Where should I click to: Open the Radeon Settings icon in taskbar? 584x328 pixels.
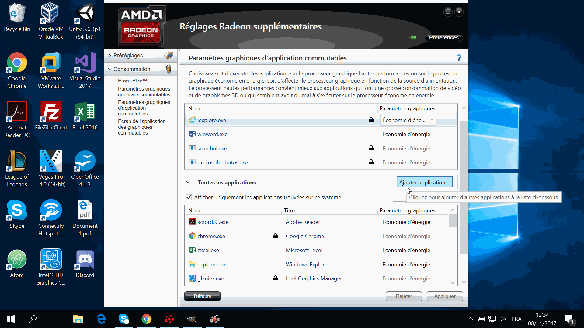pyautogui.click(x=169, y=319)
